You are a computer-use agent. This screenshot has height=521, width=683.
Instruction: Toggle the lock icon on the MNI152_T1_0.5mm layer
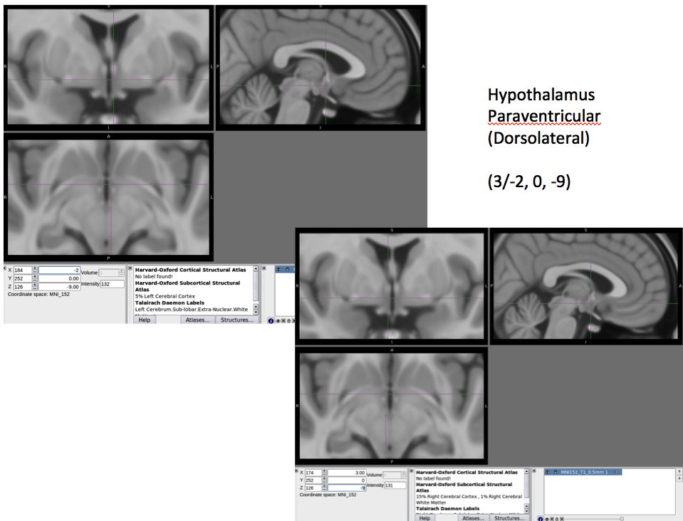555,472
